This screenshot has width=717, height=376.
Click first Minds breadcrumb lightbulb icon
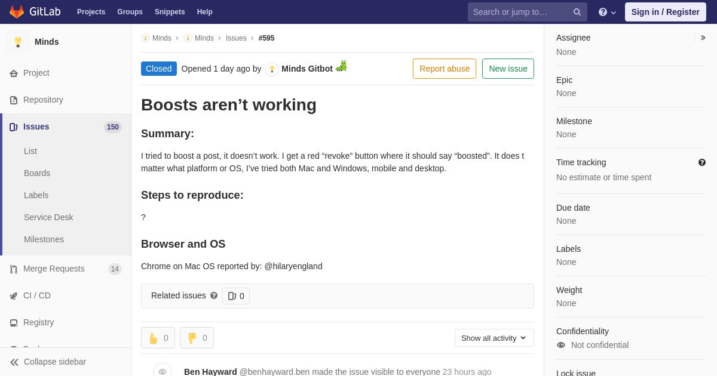click(145, 38)
